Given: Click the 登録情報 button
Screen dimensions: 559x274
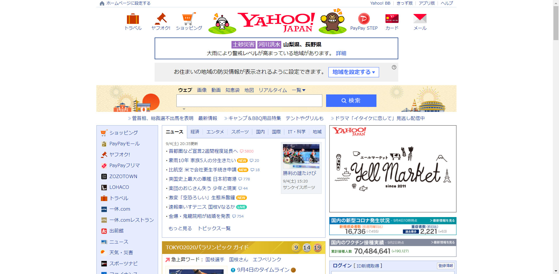Looking at the screenshot, I should 446,266.
